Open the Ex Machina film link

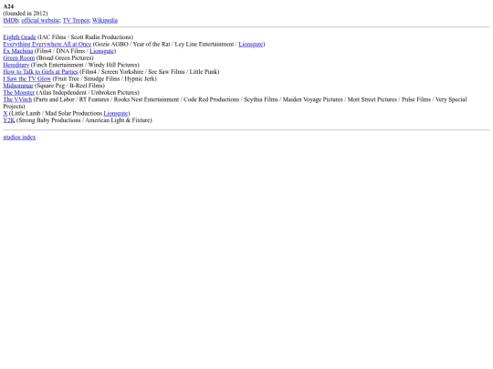pos(18,51)
